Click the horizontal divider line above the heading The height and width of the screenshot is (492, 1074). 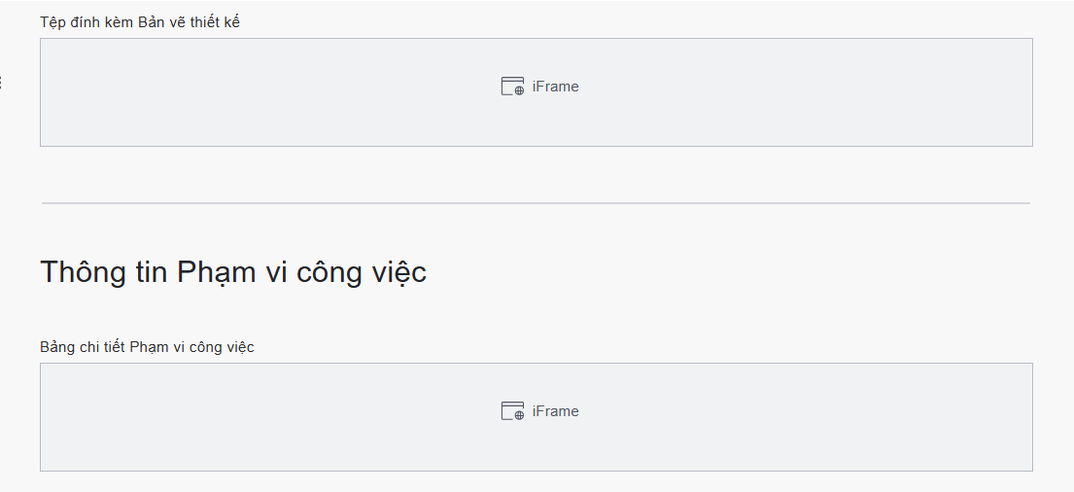point(536,203)
